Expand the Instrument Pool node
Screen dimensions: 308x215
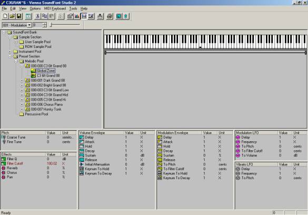pos(10,52)
